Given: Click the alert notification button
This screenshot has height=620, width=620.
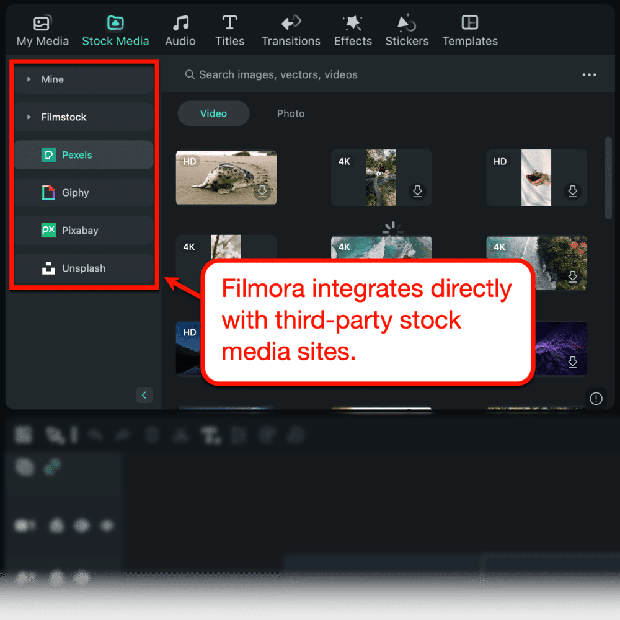Looking at the screenshot, I should (596, 398).
